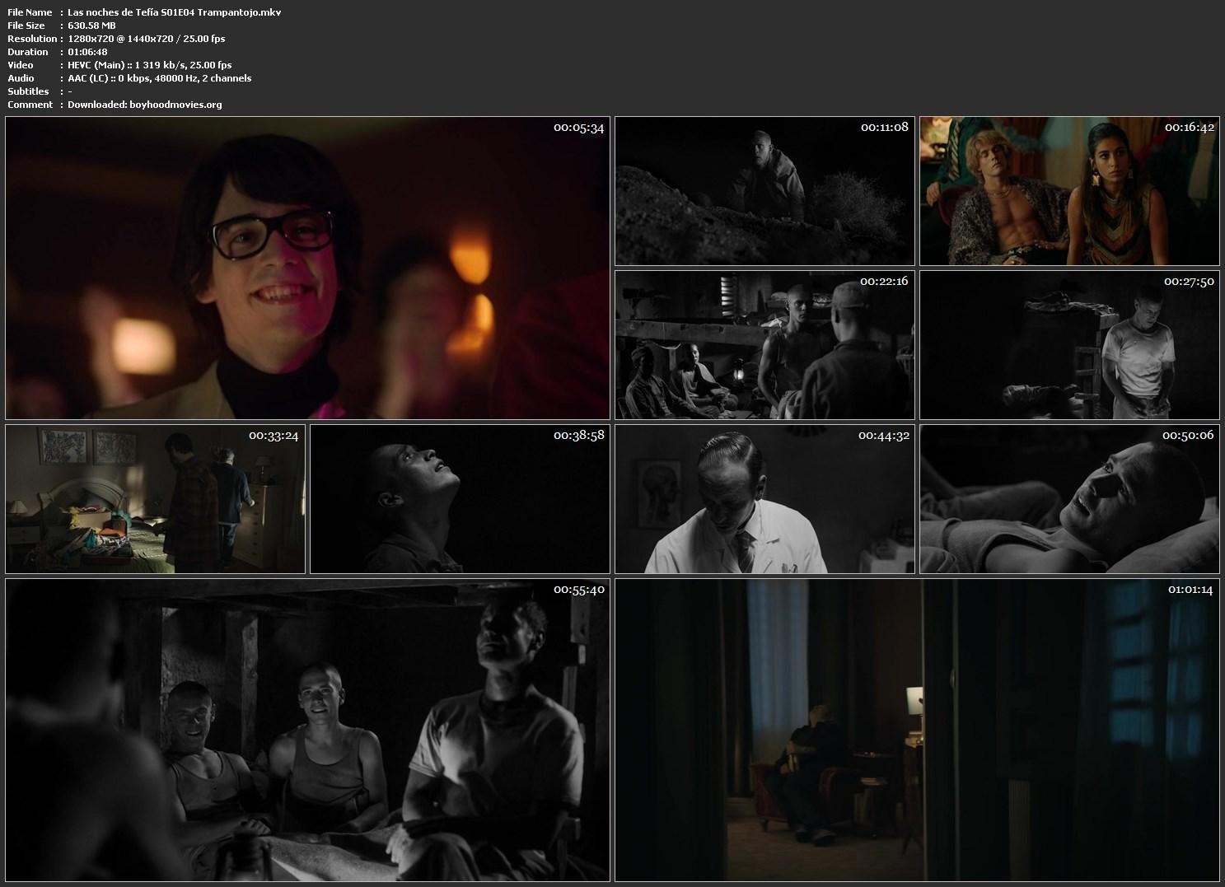Open the thumbnail at 00:11:08
Viewport: 1225px width, 887px height.
pos(764,191)
